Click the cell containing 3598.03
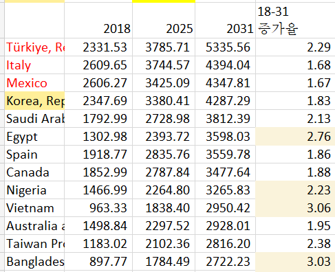This screenshot has width=335, height=272. (x=225, y=137)
